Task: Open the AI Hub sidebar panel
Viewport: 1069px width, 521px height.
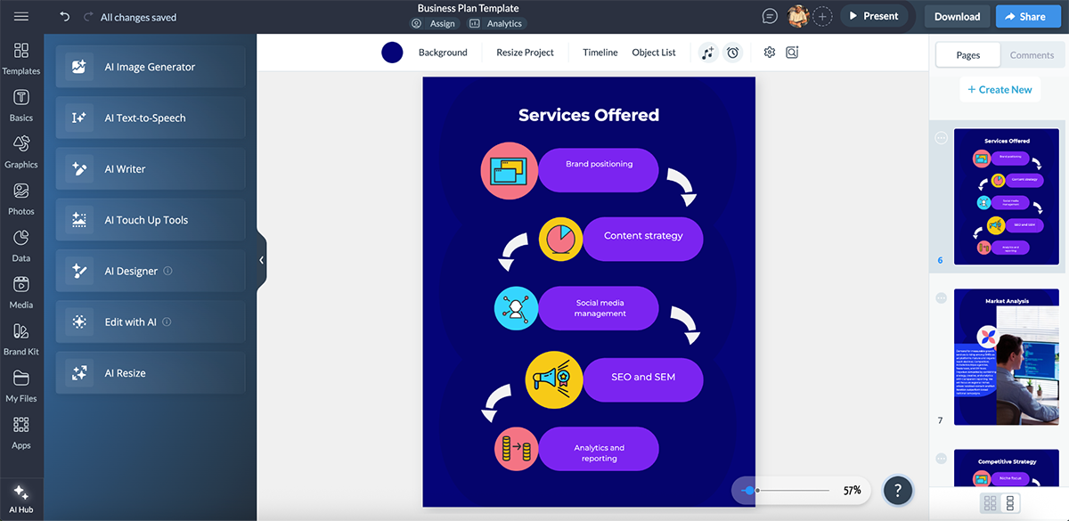Action: [21, 497]
